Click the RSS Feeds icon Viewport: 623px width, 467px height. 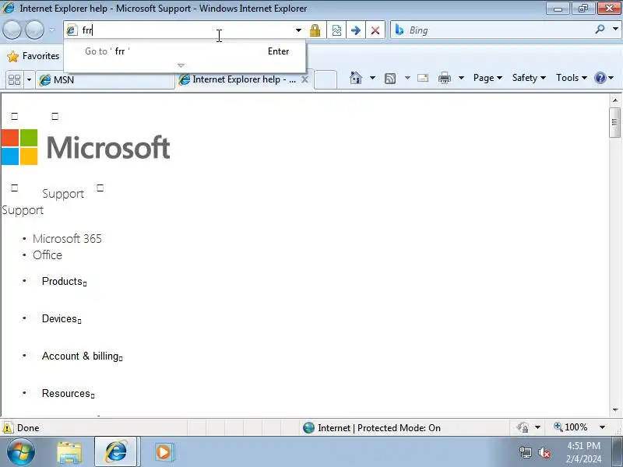(390, 79)
